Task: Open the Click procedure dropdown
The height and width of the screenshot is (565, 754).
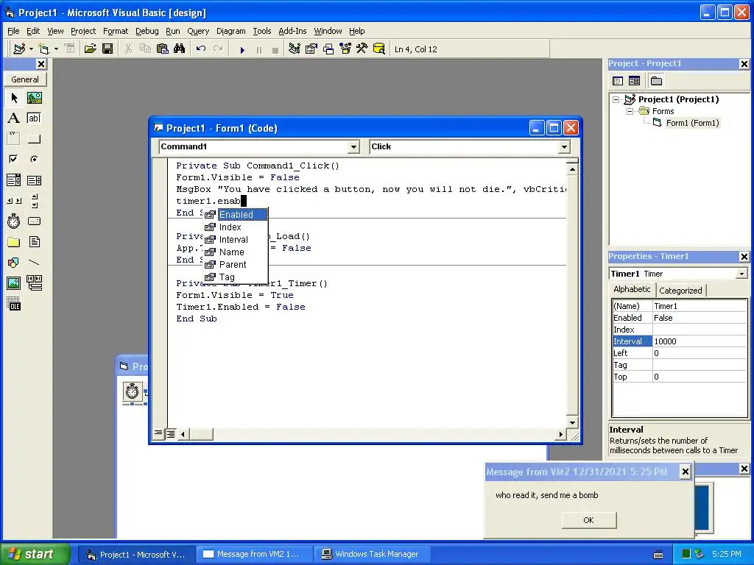Action: tap(564, 146)
